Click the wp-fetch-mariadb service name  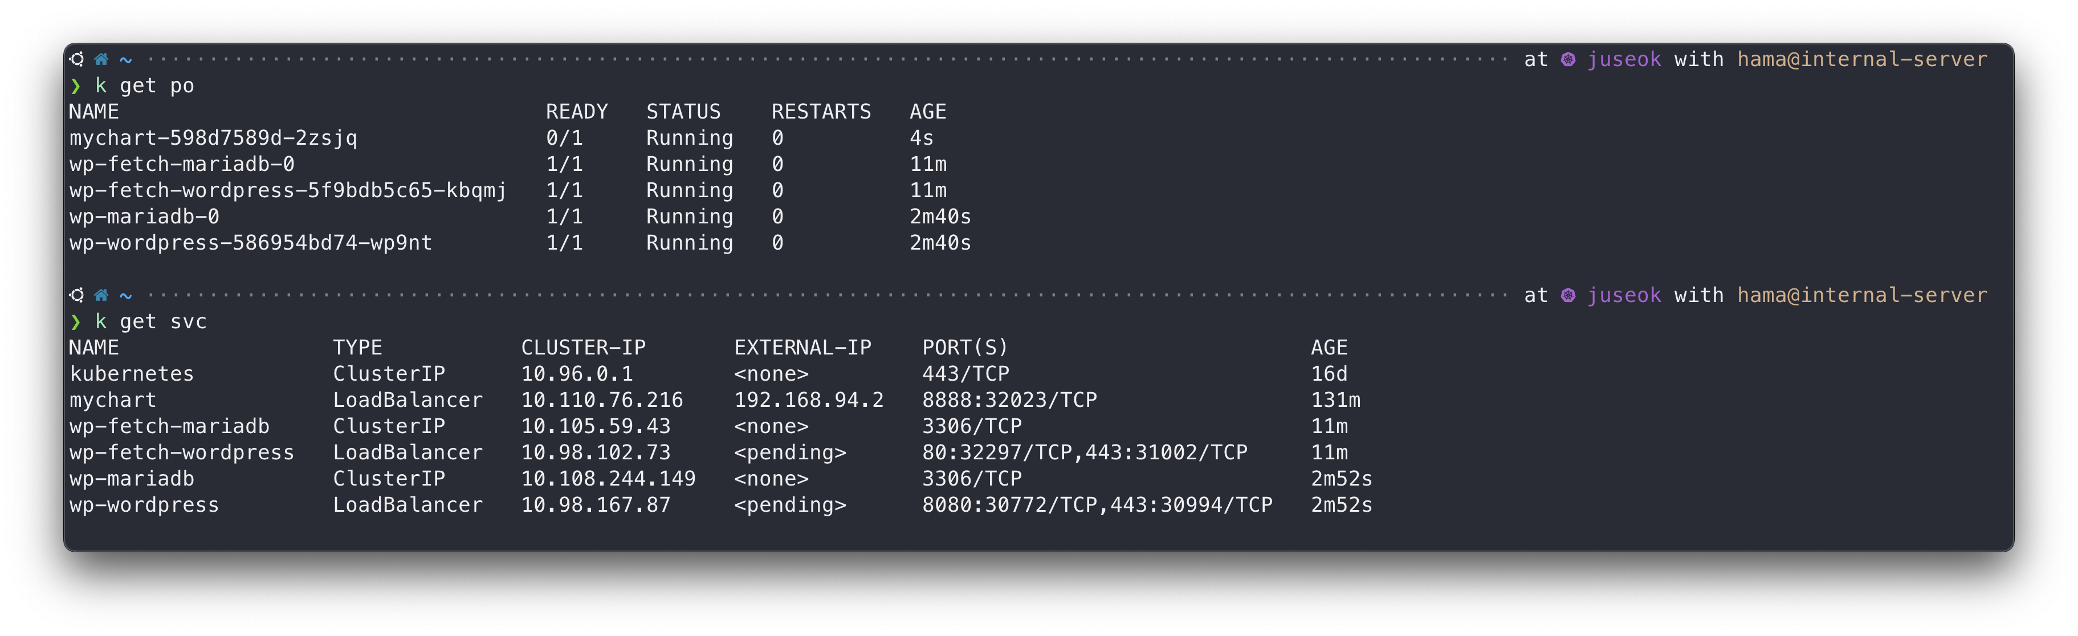tap(169, 426)
